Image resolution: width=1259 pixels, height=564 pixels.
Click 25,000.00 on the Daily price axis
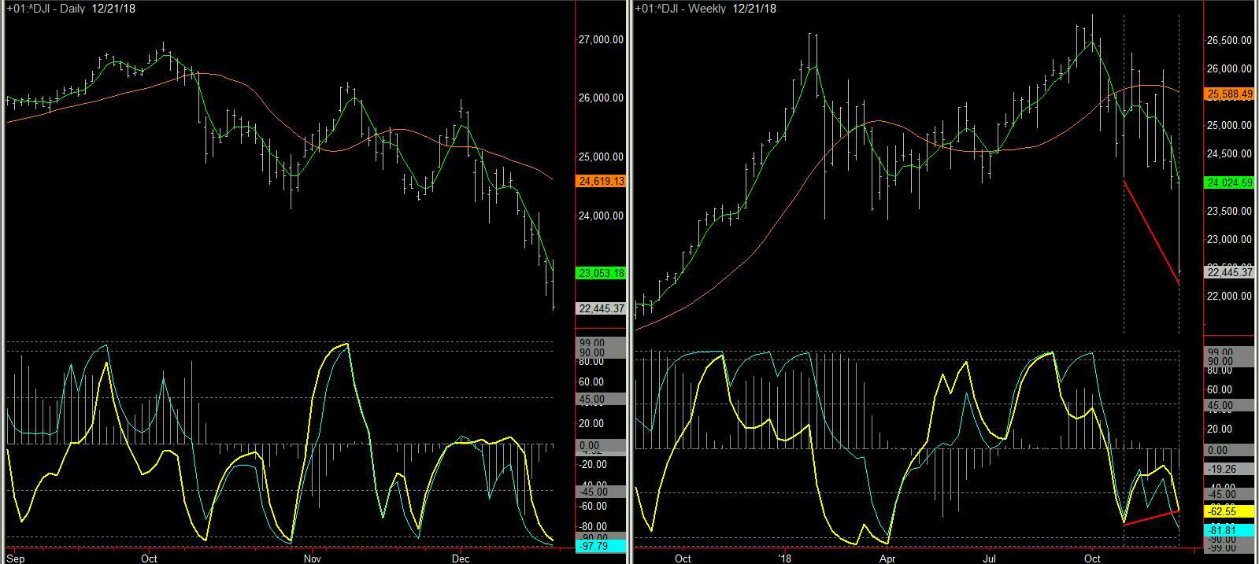602,157
